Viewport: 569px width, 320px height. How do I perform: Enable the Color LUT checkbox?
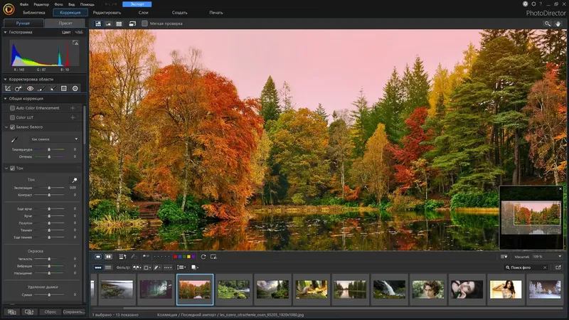13,117
